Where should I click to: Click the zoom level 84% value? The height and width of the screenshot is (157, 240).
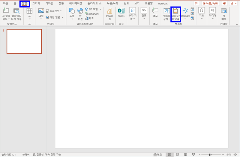point(229,155)
